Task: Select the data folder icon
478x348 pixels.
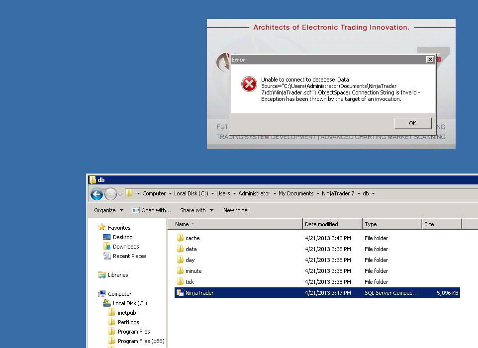Action: (x=180, y=249)
